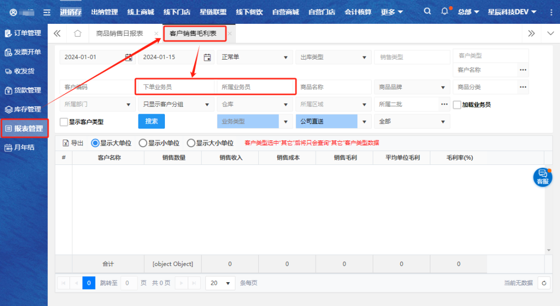Check the 显示客户类型 checkbox

64,122
